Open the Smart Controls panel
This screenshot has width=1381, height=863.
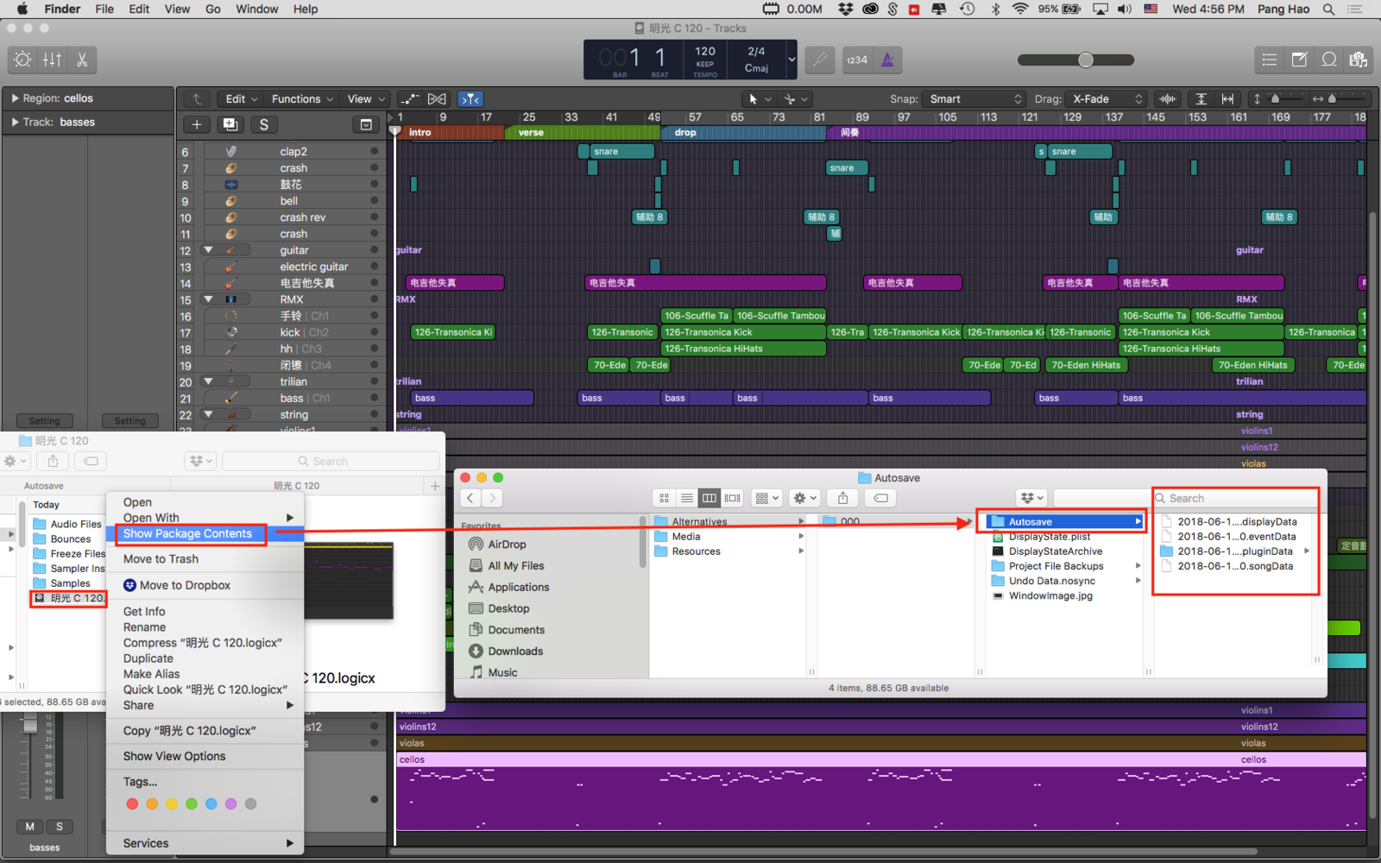pyautogui.click(x=23, y=60)
